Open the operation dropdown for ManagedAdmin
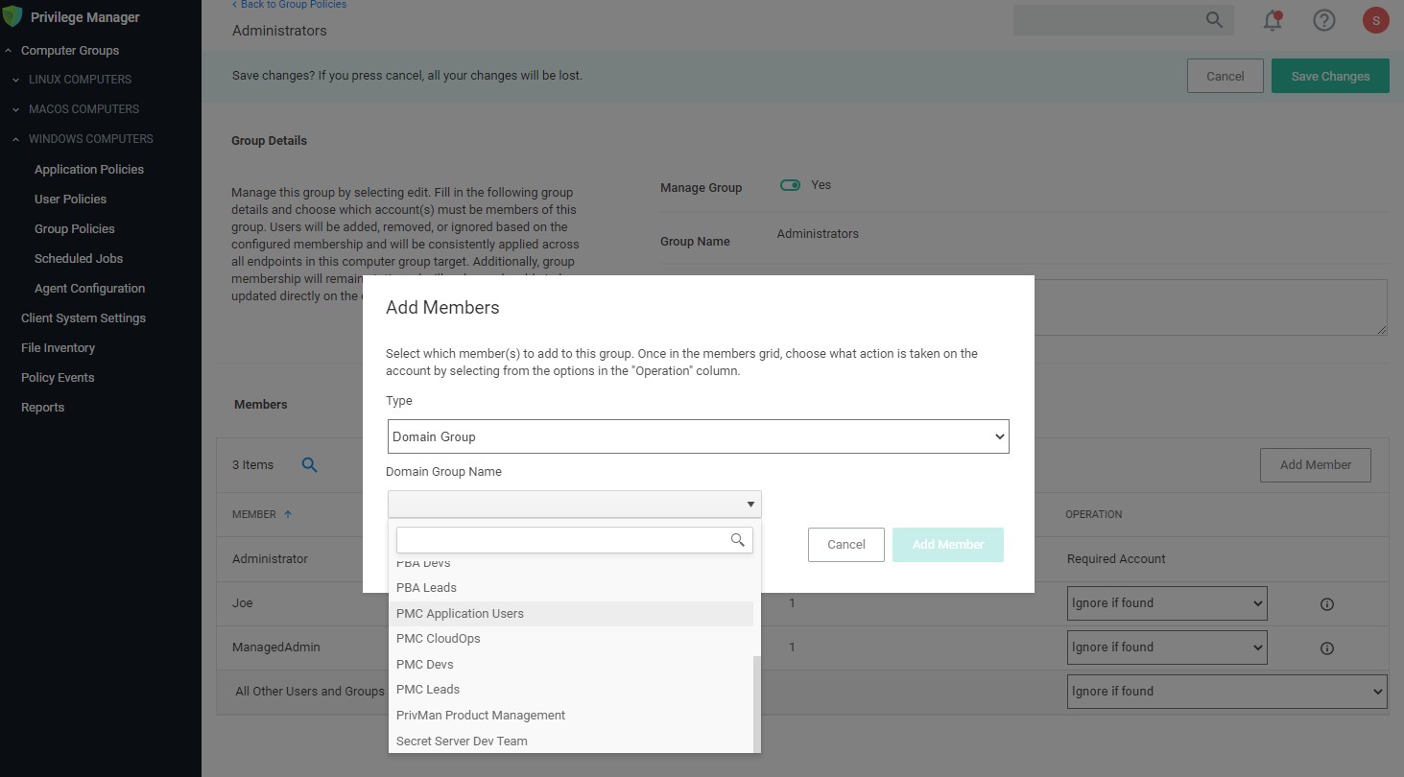This screenshot has height=777, width=1404. click(1167, 647)
